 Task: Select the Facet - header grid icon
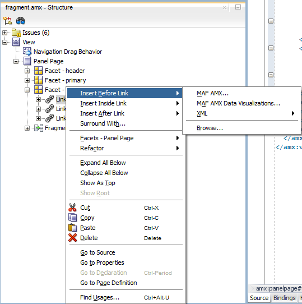point(38,70)
